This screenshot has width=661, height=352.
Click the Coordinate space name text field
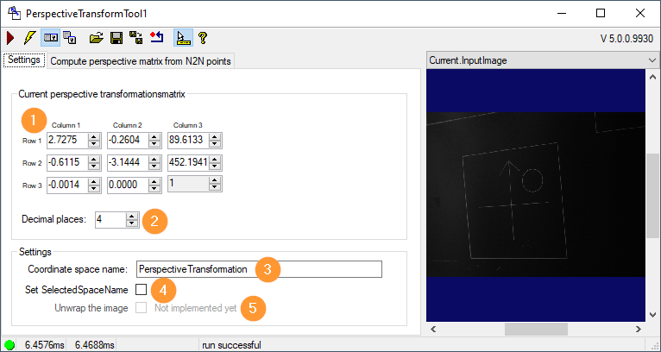[x=259, y=269]
